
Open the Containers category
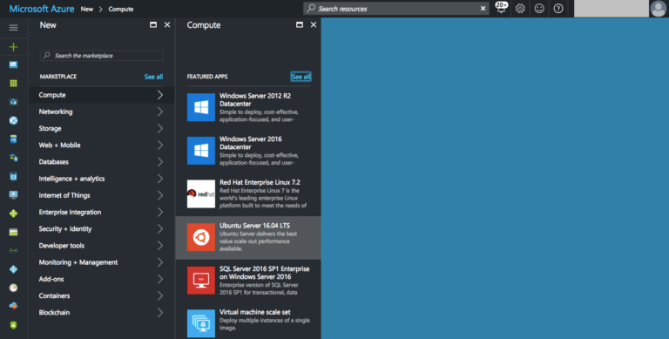[x=102, y=295]
